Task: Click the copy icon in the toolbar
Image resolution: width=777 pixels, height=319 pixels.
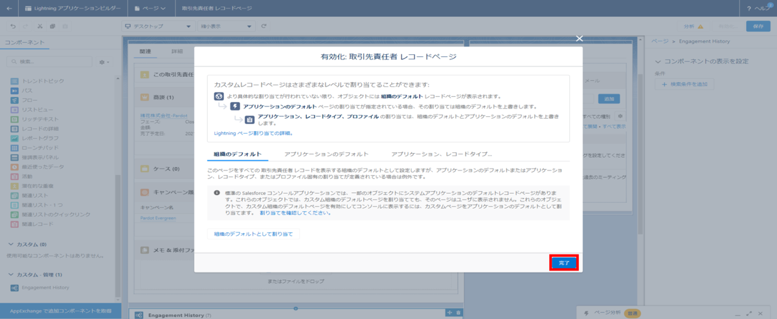Action: 52,26
